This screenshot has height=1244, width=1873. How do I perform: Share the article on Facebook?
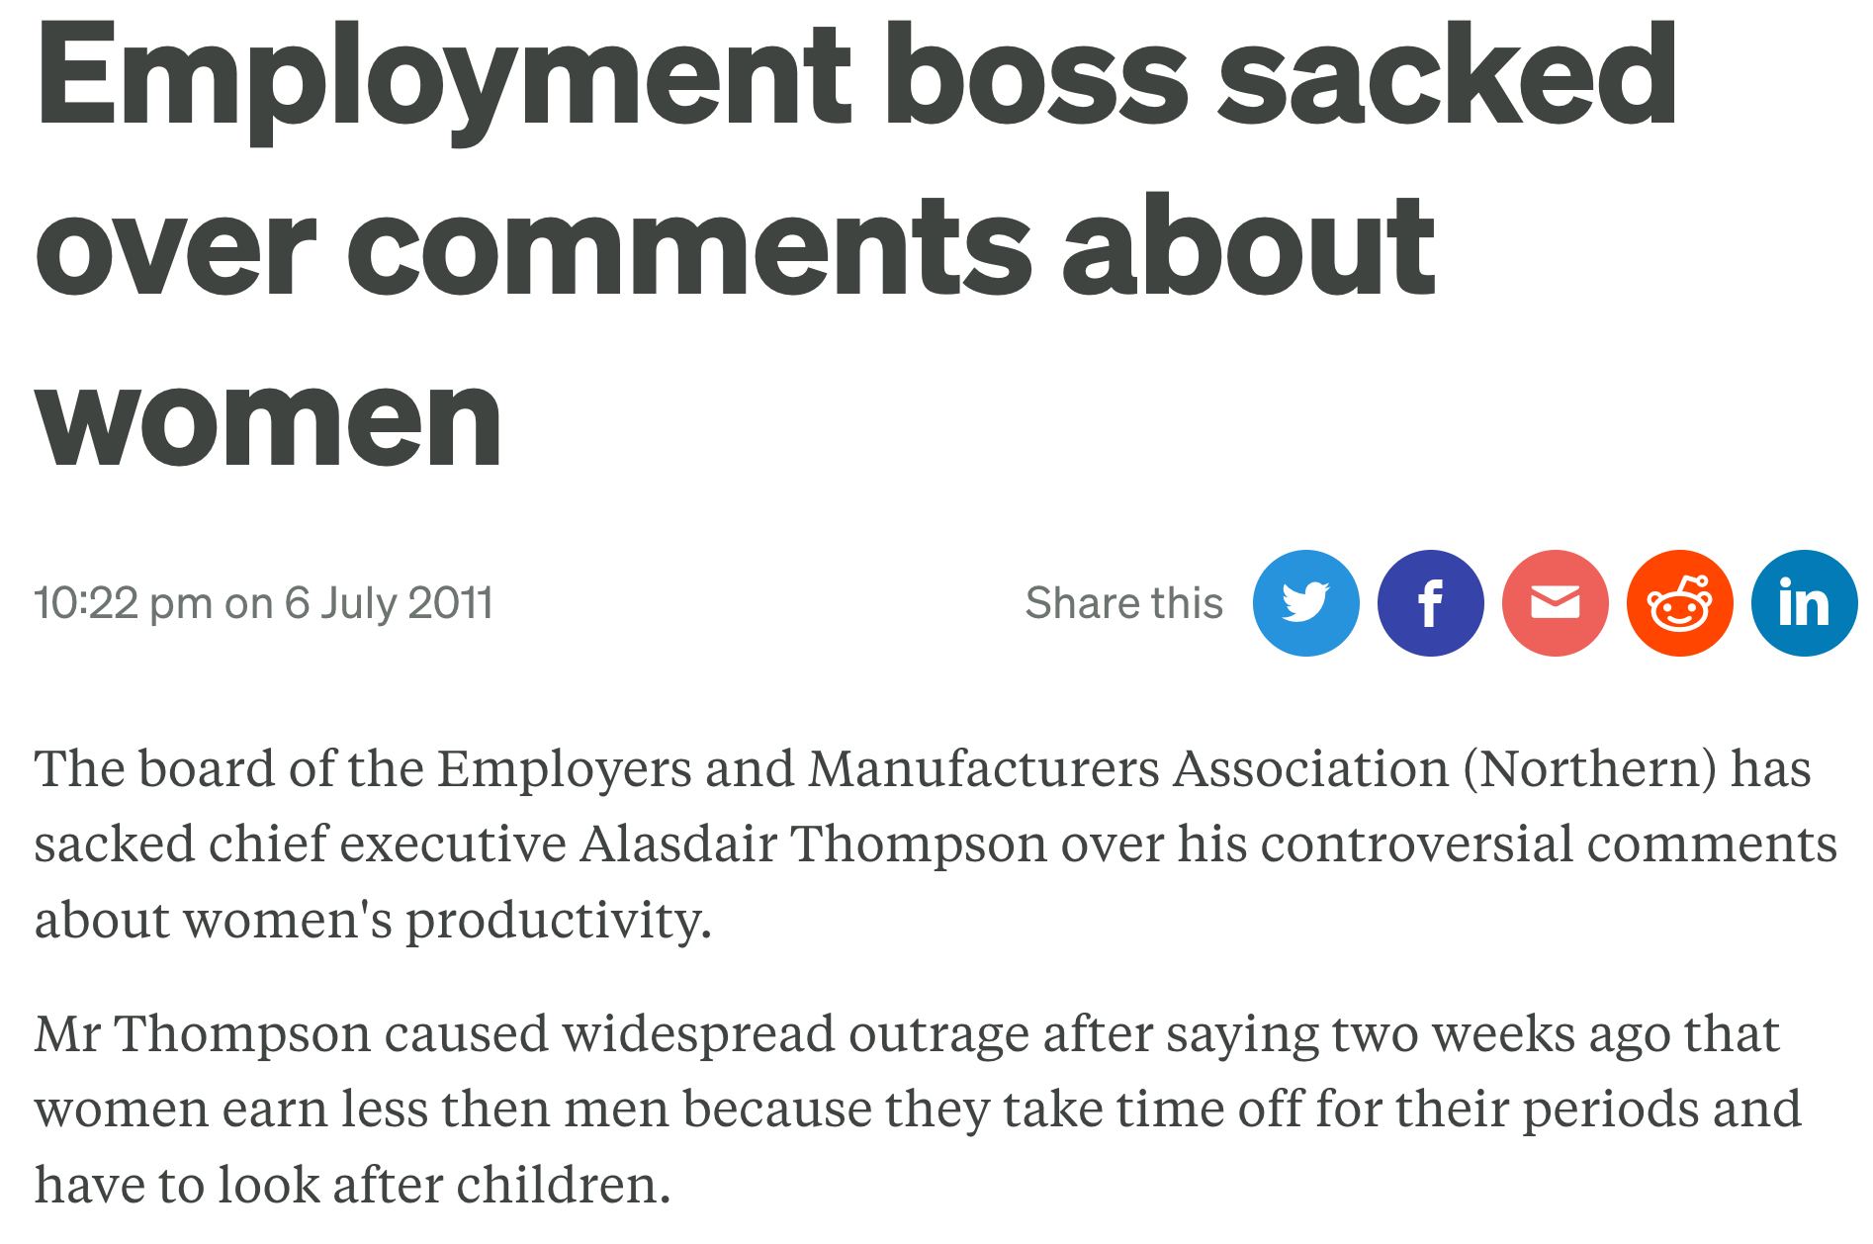pos(1430,603)
